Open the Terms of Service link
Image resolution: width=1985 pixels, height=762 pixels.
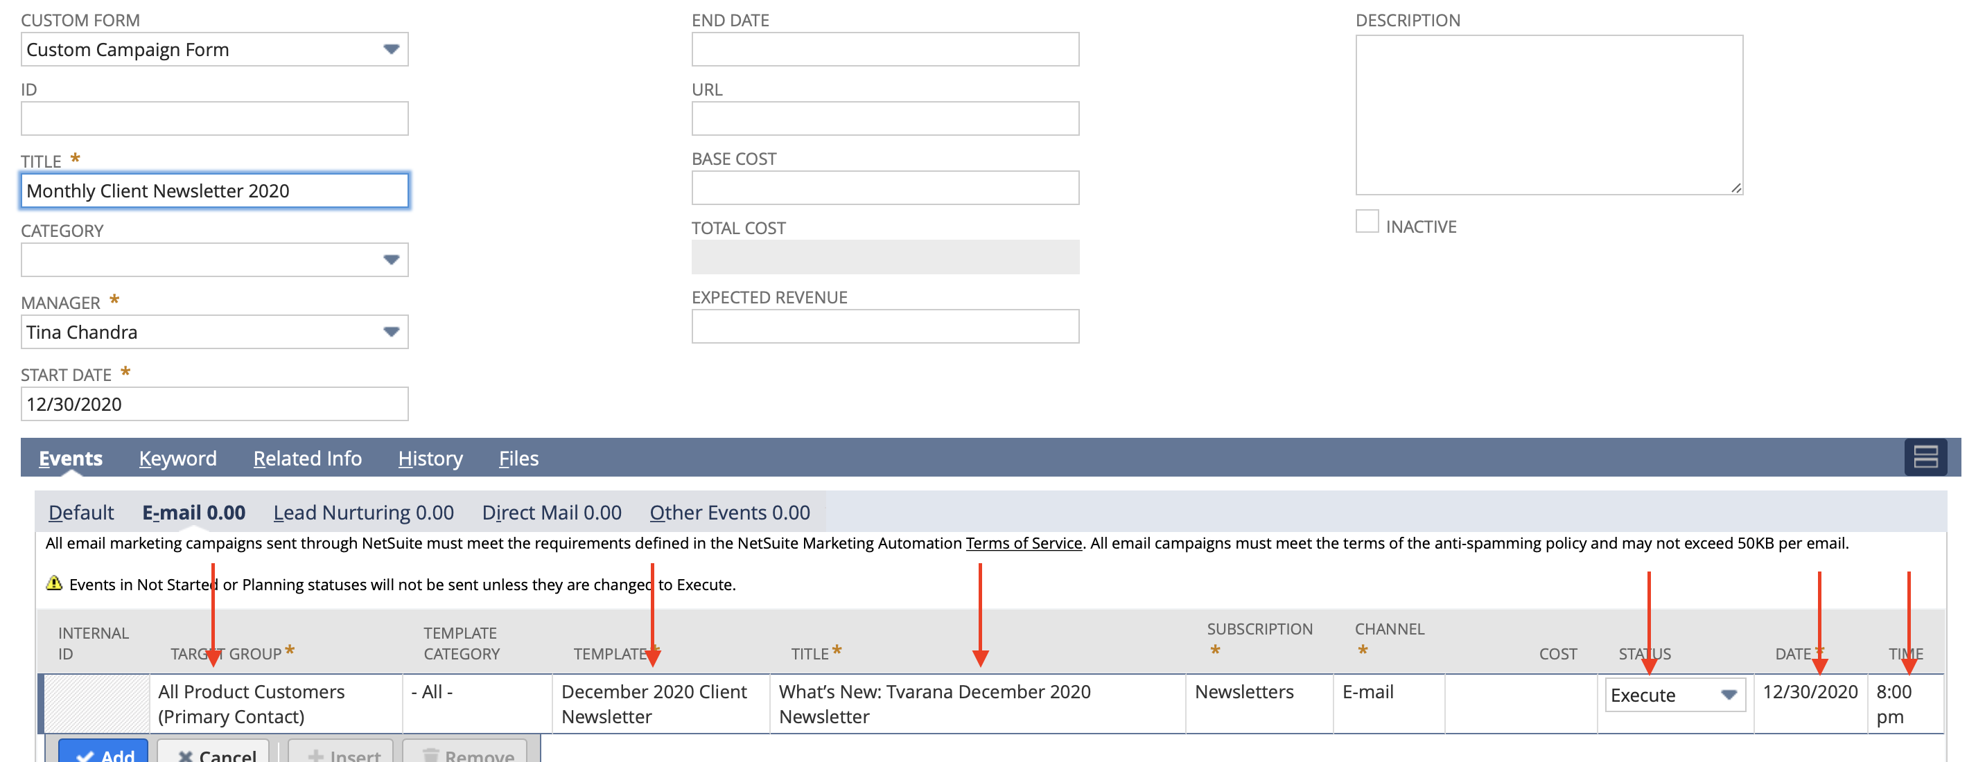point(1023,543)
